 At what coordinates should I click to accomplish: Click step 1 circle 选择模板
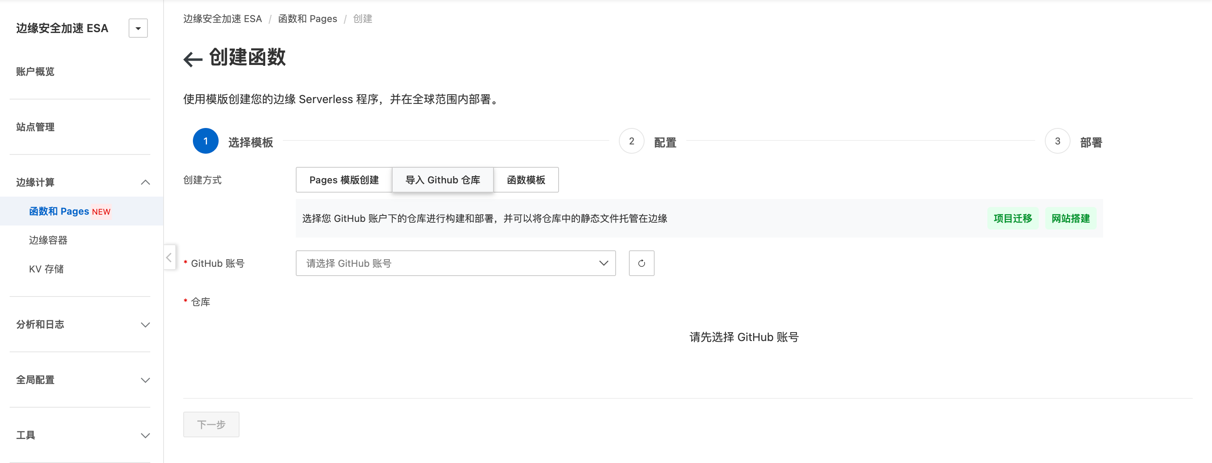coord(206,141)
